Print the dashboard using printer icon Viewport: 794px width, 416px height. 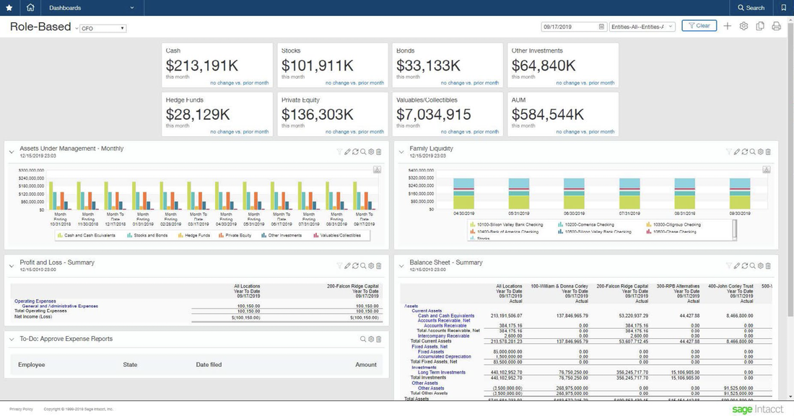tap(776, 27)
